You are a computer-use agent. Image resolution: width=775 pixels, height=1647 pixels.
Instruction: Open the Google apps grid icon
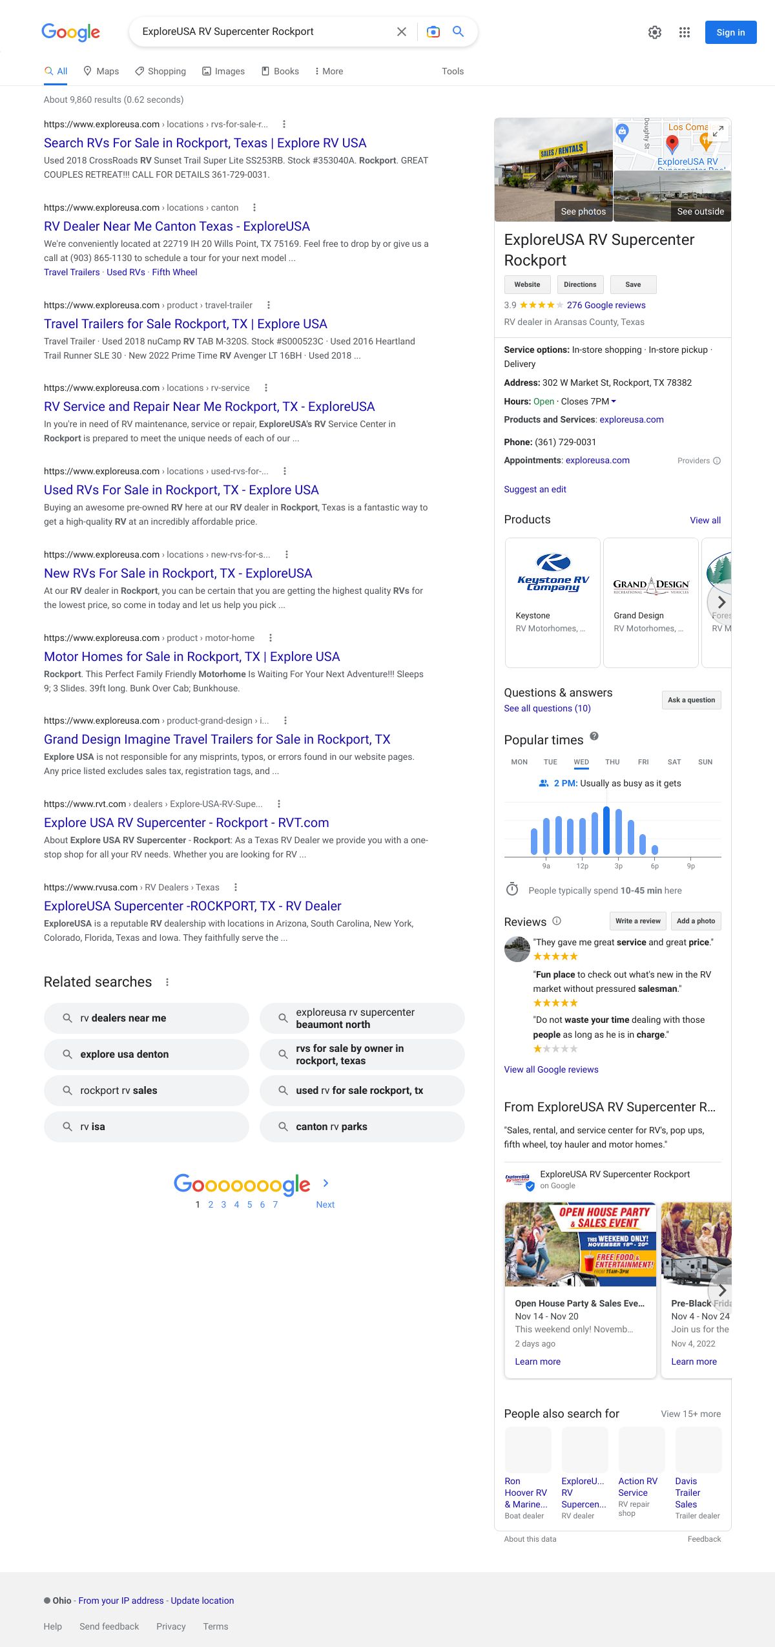(x=684, y=32)
